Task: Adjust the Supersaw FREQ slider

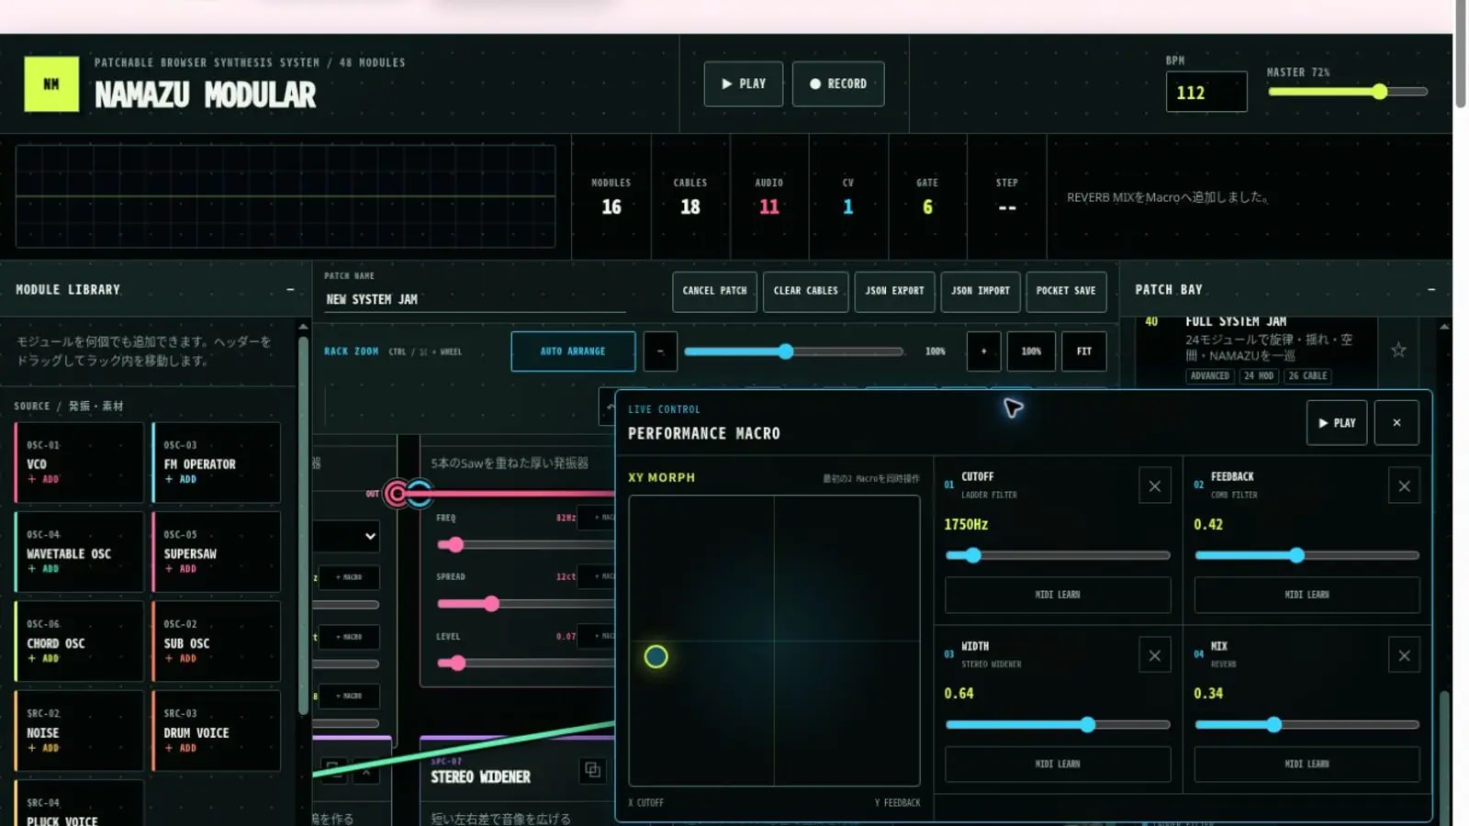Action: point(526,545)
